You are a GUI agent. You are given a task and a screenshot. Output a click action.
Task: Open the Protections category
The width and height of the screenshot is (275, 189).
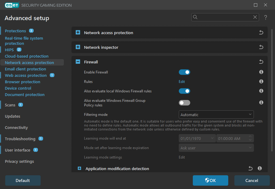point(16,31)
